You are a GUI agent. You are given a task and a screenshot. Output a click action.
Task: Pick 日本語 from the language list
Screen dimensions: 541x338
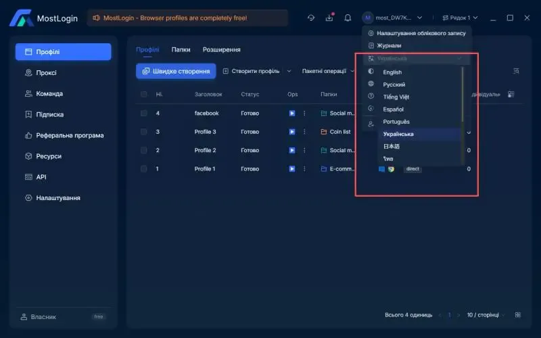click(392, 146)
